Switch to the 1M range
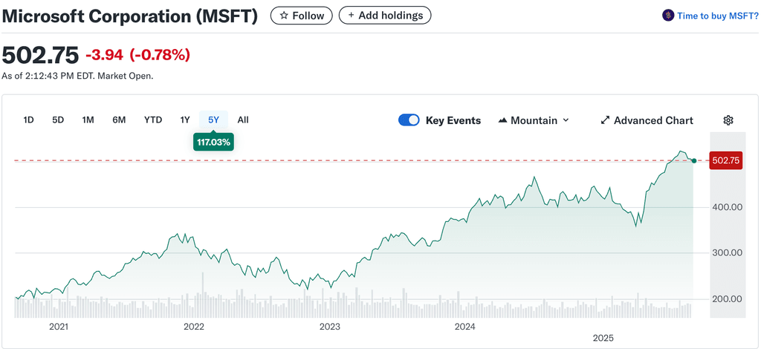 pos(88,120)
